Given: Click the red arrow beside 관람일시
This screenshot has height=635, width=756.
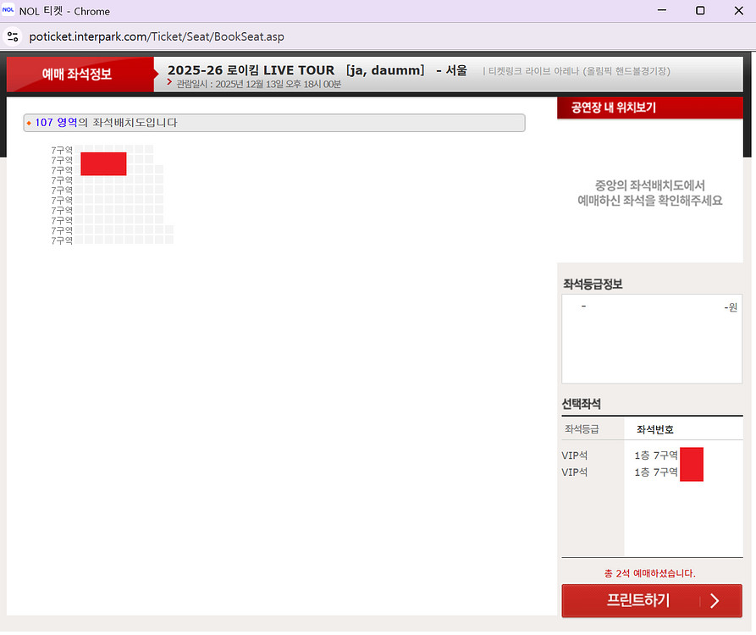Looking at the screenshot, I should [170, 83].
